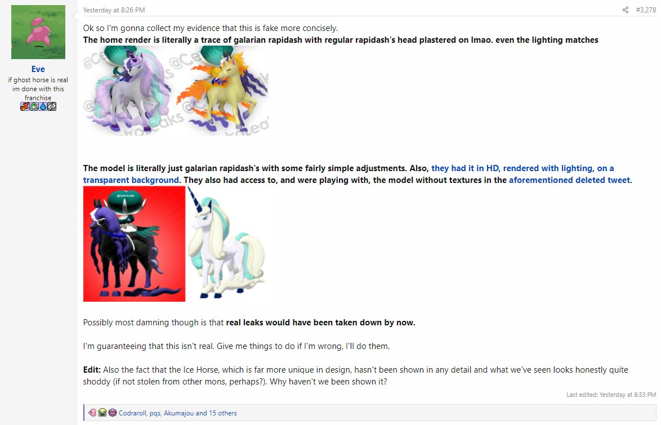Click the purple Gastly reaction icon

coord(112,413)
